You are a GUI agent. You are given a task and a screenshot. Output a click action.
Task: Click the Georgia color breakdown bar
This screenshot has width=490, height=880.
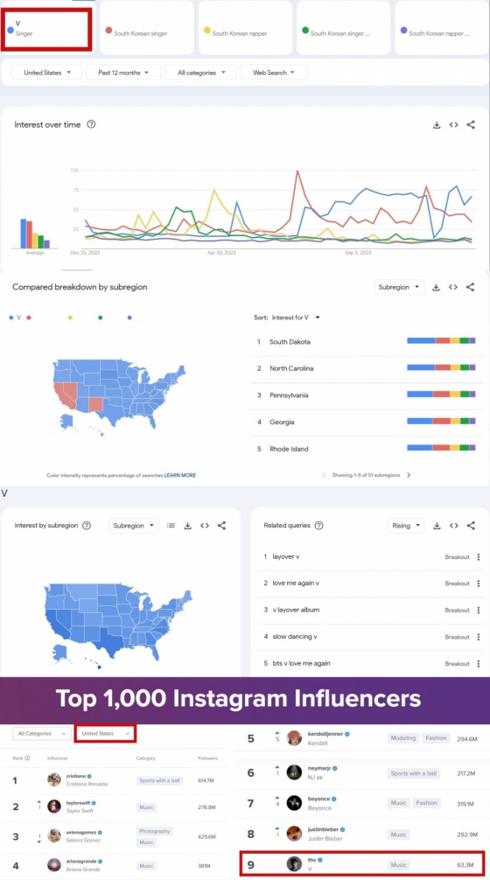(441, 421)
